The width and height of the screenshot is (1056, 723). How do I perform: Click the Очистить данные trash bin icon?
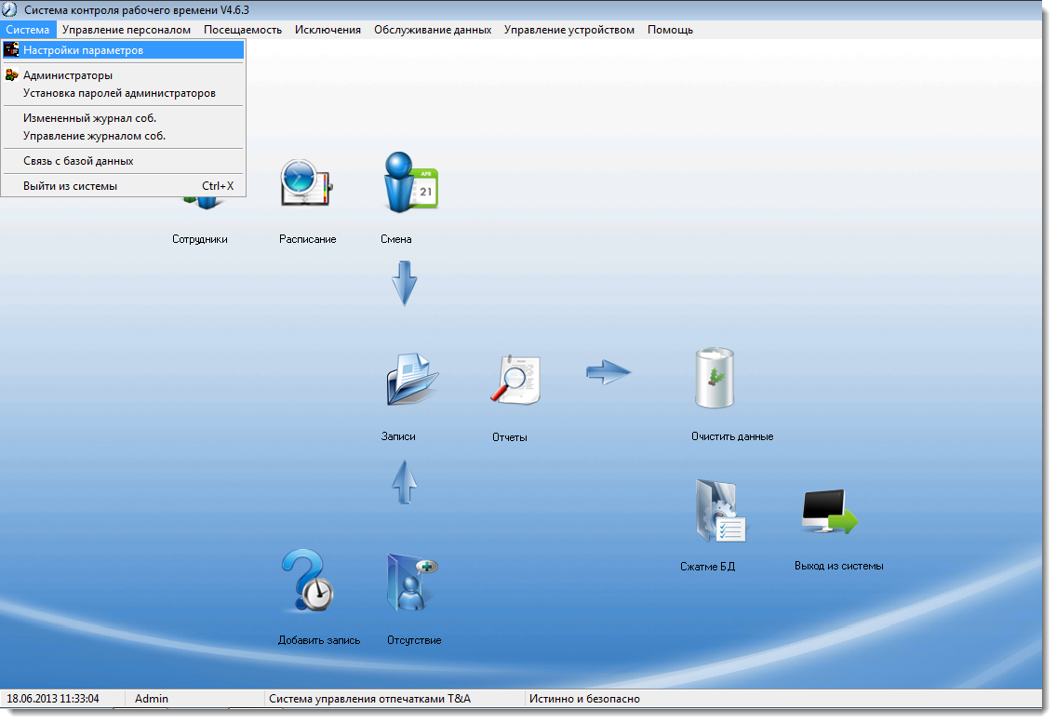[715, 378]
